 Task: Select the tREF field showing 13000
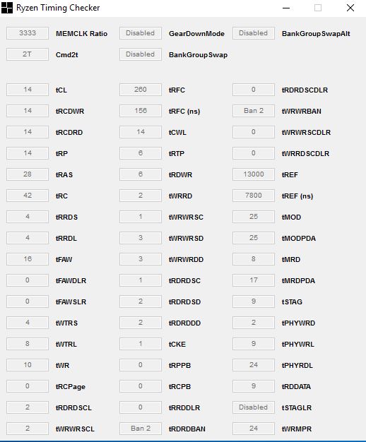(x=254, y=174)
